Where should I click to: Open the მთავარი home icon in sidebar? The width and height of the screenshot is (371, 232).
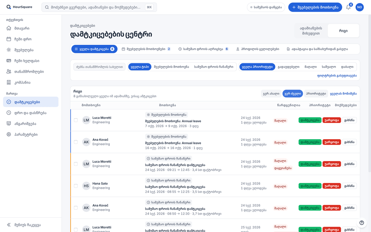pos(9,28)
